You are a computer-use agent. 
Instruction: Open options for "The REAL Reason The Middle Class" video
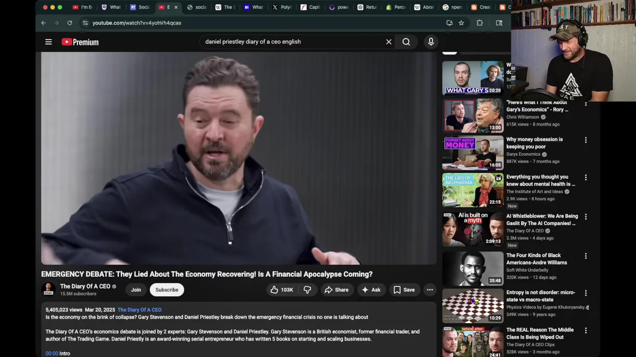tap(586, 330)
